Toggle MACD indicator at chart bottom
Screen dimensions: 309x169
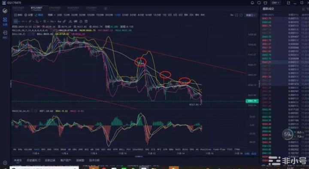[36, 150]
